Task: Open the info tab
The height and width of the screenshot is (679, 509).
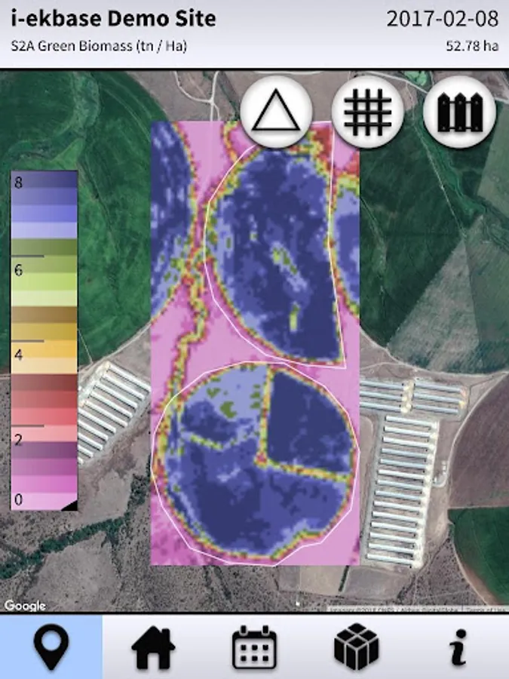Action: coord(458,647)
